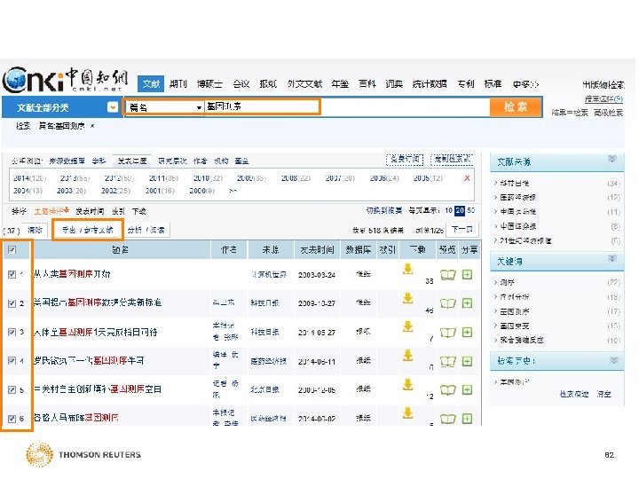Download the row 4 article dated 2014-06-11
The width and height of the screenshot is (639, 479).
click(x=407, y=356)
